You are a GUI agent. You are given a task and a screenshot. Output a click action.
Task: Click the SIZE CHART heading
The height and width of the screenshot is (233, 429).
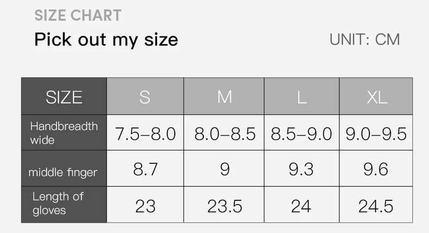tap(78, 15)
